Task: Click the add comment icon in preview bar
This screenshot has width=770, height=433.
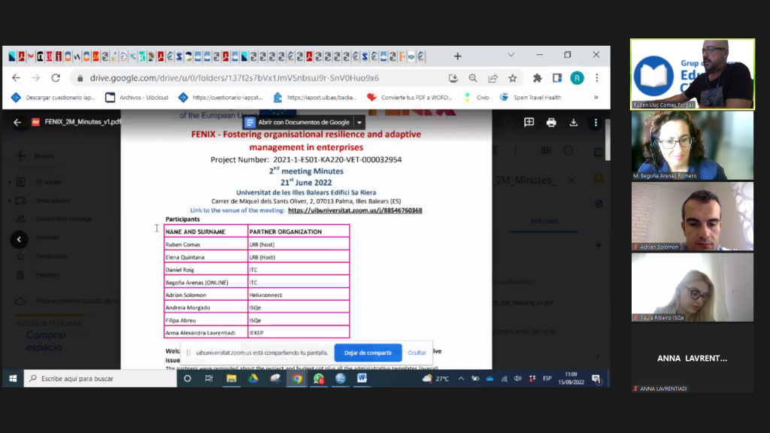Action: [529, 123]
